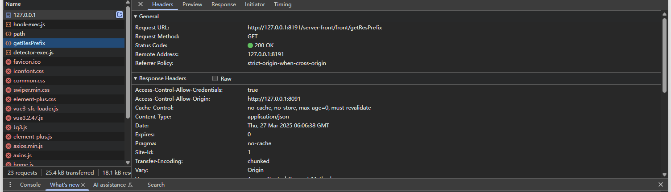Click the request list's down scroll arrow
This screenshot has height=192, width=671.
pyautogui.click(x=128, y=163)
